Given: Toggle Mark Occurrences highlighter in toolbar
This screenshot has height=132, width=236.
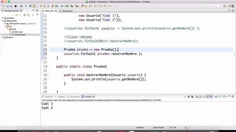Looking at the screenshot, I should [x=34, y=6].
